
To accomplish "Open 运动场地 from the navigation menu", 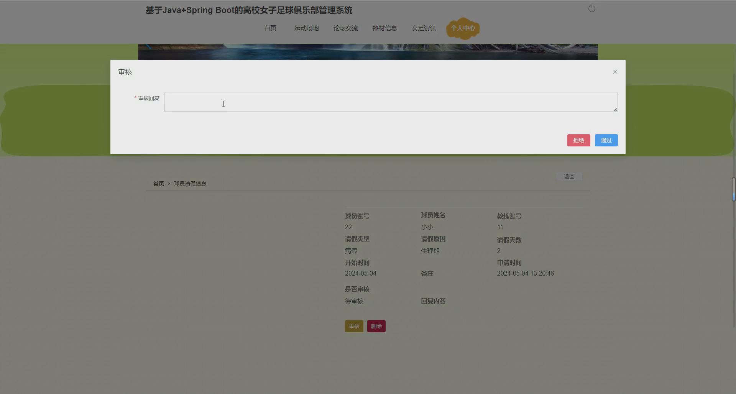I will click(x=306, y=28).
